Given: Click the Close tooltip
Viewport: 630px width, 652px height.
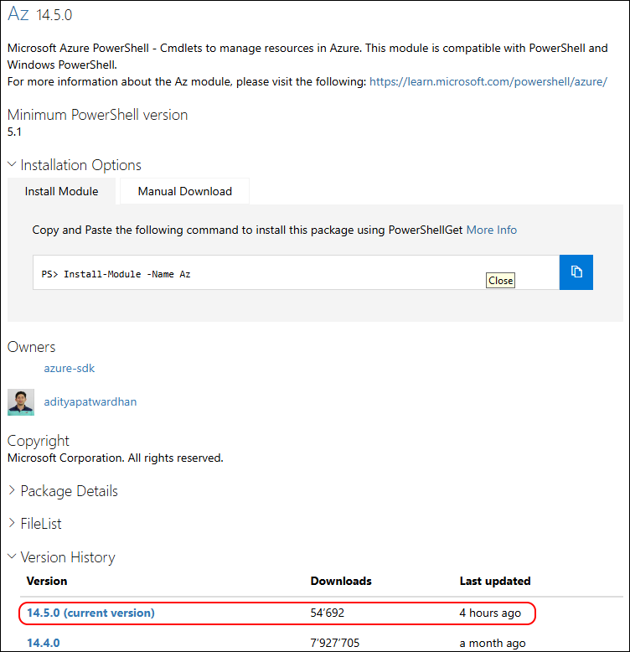Looking at the screenshot, I should [x=500, y=280].
